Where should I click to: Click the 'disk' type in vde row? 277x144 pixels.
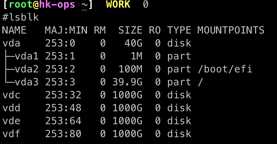point(179,121)
